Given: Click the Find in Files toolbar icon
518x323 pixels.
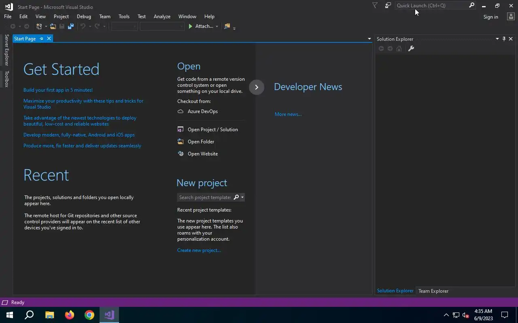Looking at the screenshot, I should point(227,26).
